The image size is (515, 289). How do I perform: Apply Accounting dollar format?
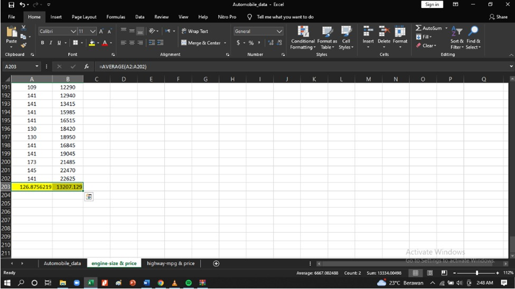(238, 43)
